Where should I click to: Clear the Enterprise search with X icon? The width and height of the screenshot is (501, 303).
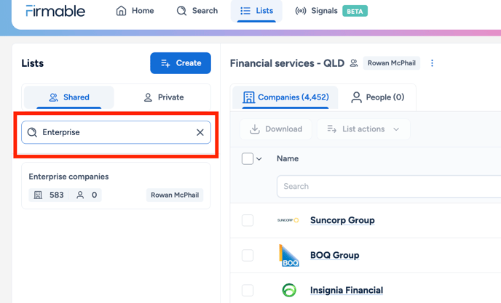(x=200, y=132)
